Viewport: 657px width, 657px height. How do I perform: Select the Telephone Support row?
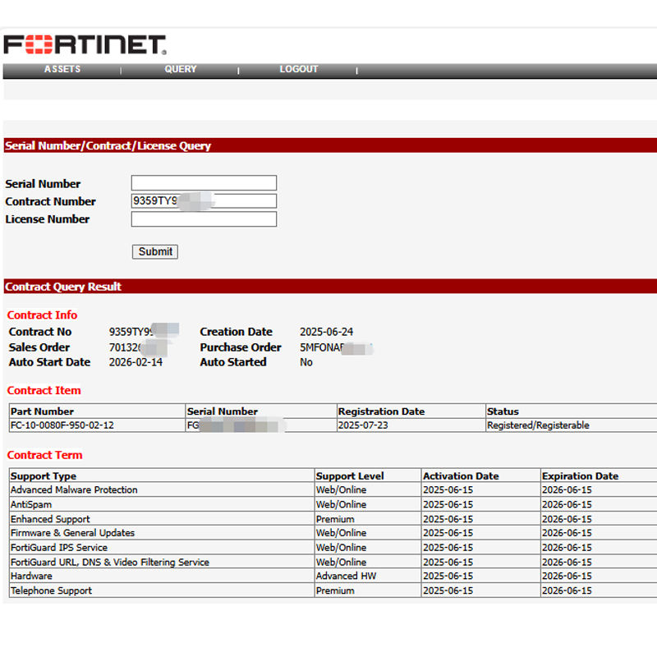(x=51, y=590)
